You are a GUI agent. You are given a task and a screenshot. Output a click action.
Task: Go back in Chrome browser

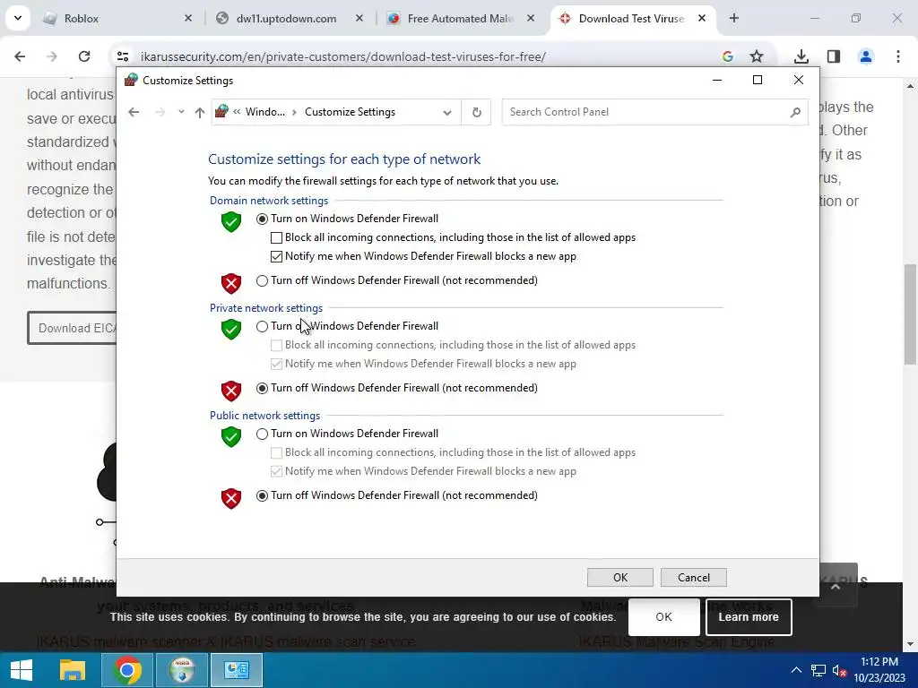[x=20, y=56]
